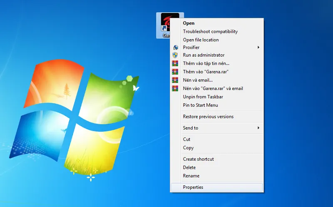Viewport: 333px width, 207px height.
Task: Click the Proxifier icon in context menu
Action: tap(175, 47)
